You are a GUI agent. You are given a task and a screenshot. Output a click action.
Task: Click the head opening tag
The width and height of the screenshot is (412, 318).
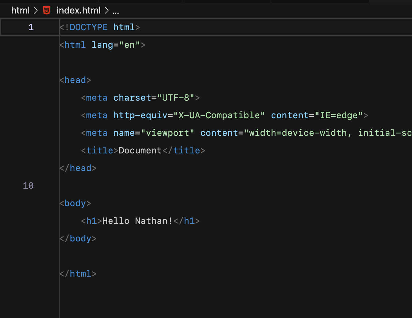click(75, 80)
